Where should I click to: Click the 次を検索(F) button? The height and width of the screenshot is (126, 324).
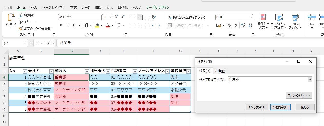(280, 107)
